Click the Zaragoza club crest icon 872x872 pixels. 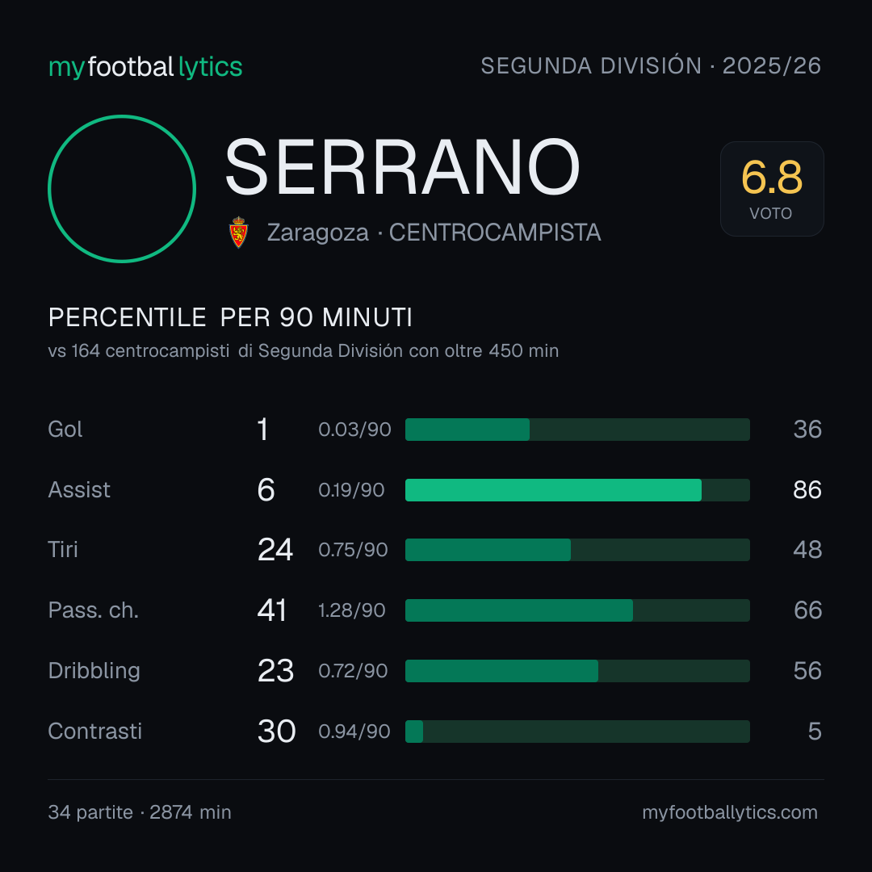point(238,233)
